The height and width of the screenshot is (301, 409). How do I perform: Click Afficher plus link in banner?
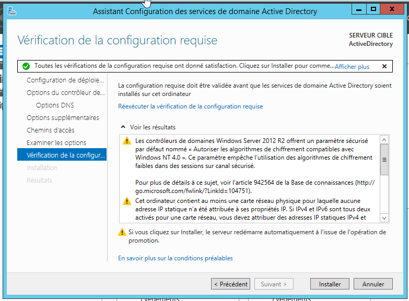click(352, 67)
